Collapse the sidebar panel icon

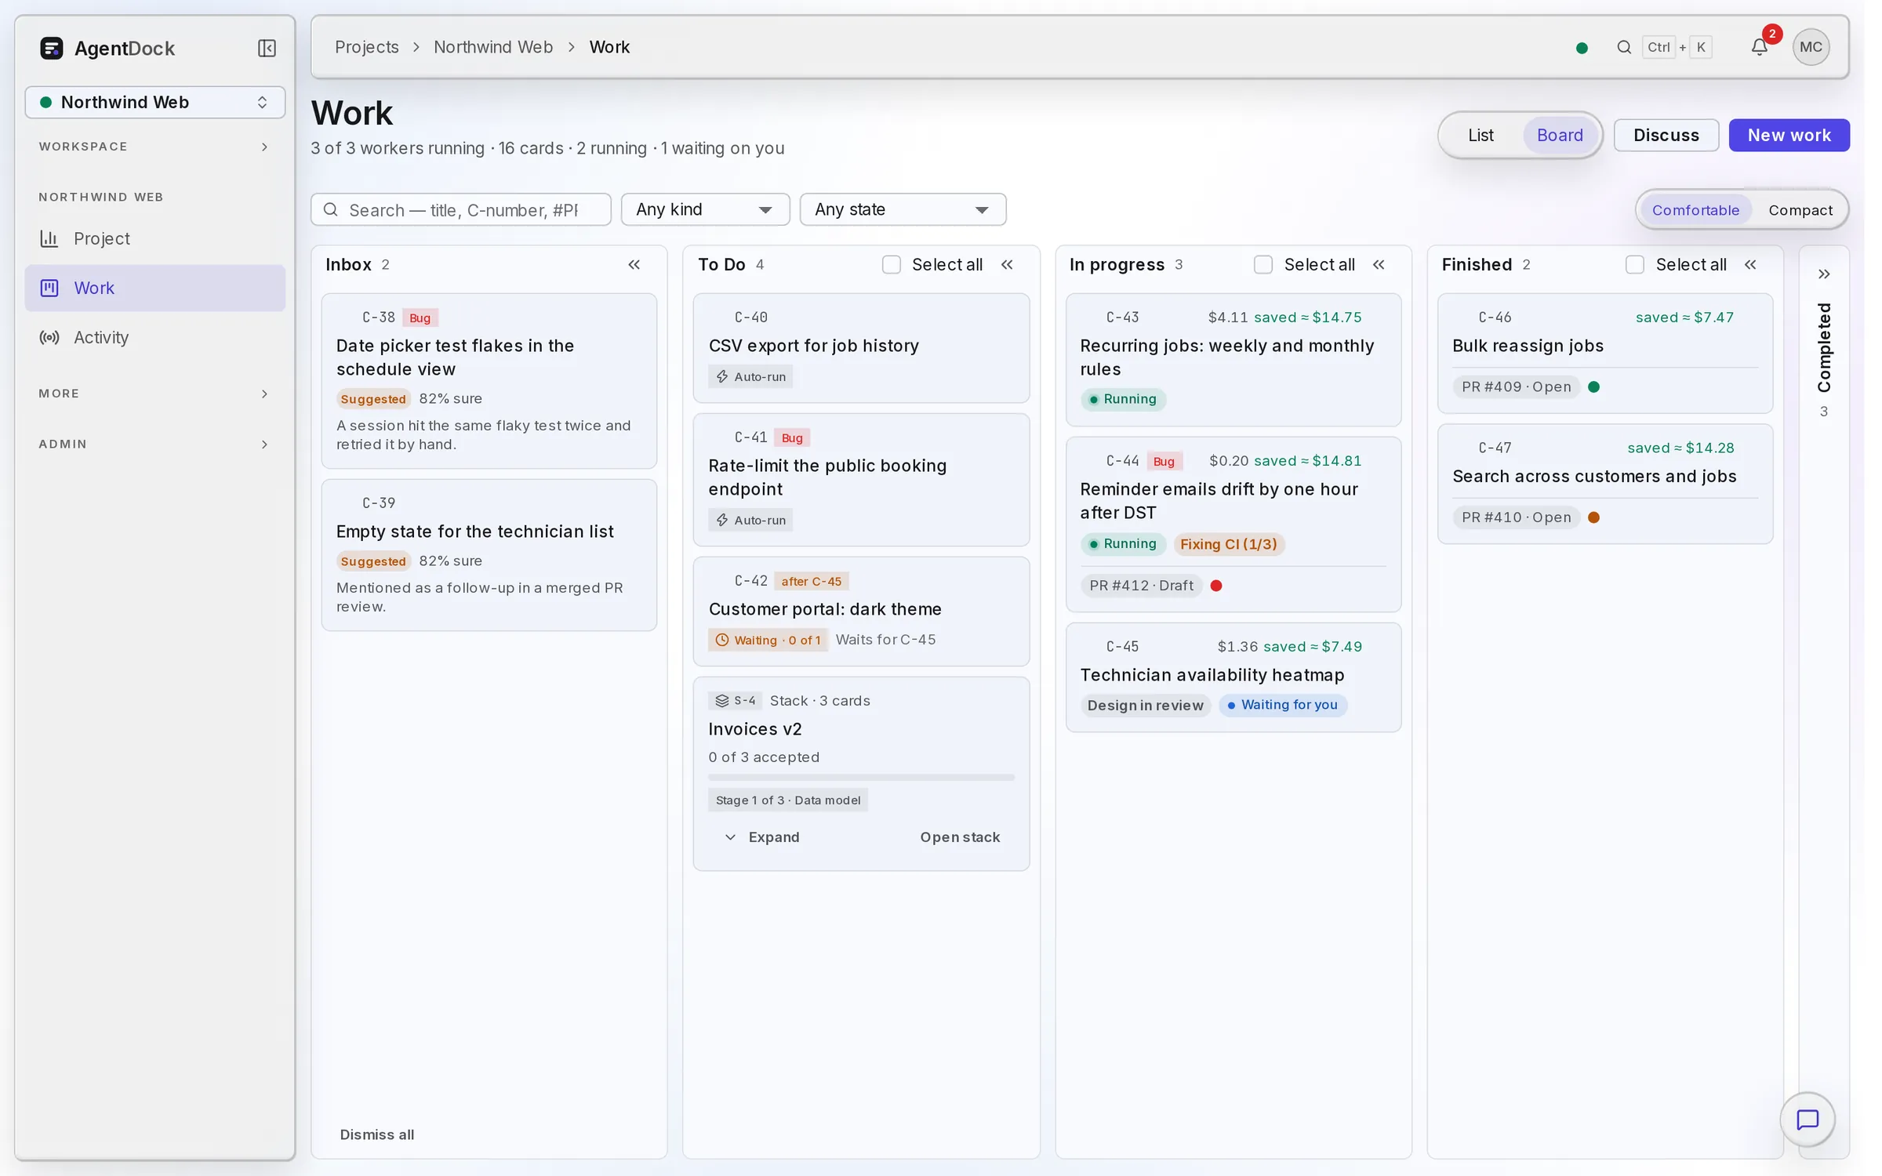[267, 48]
